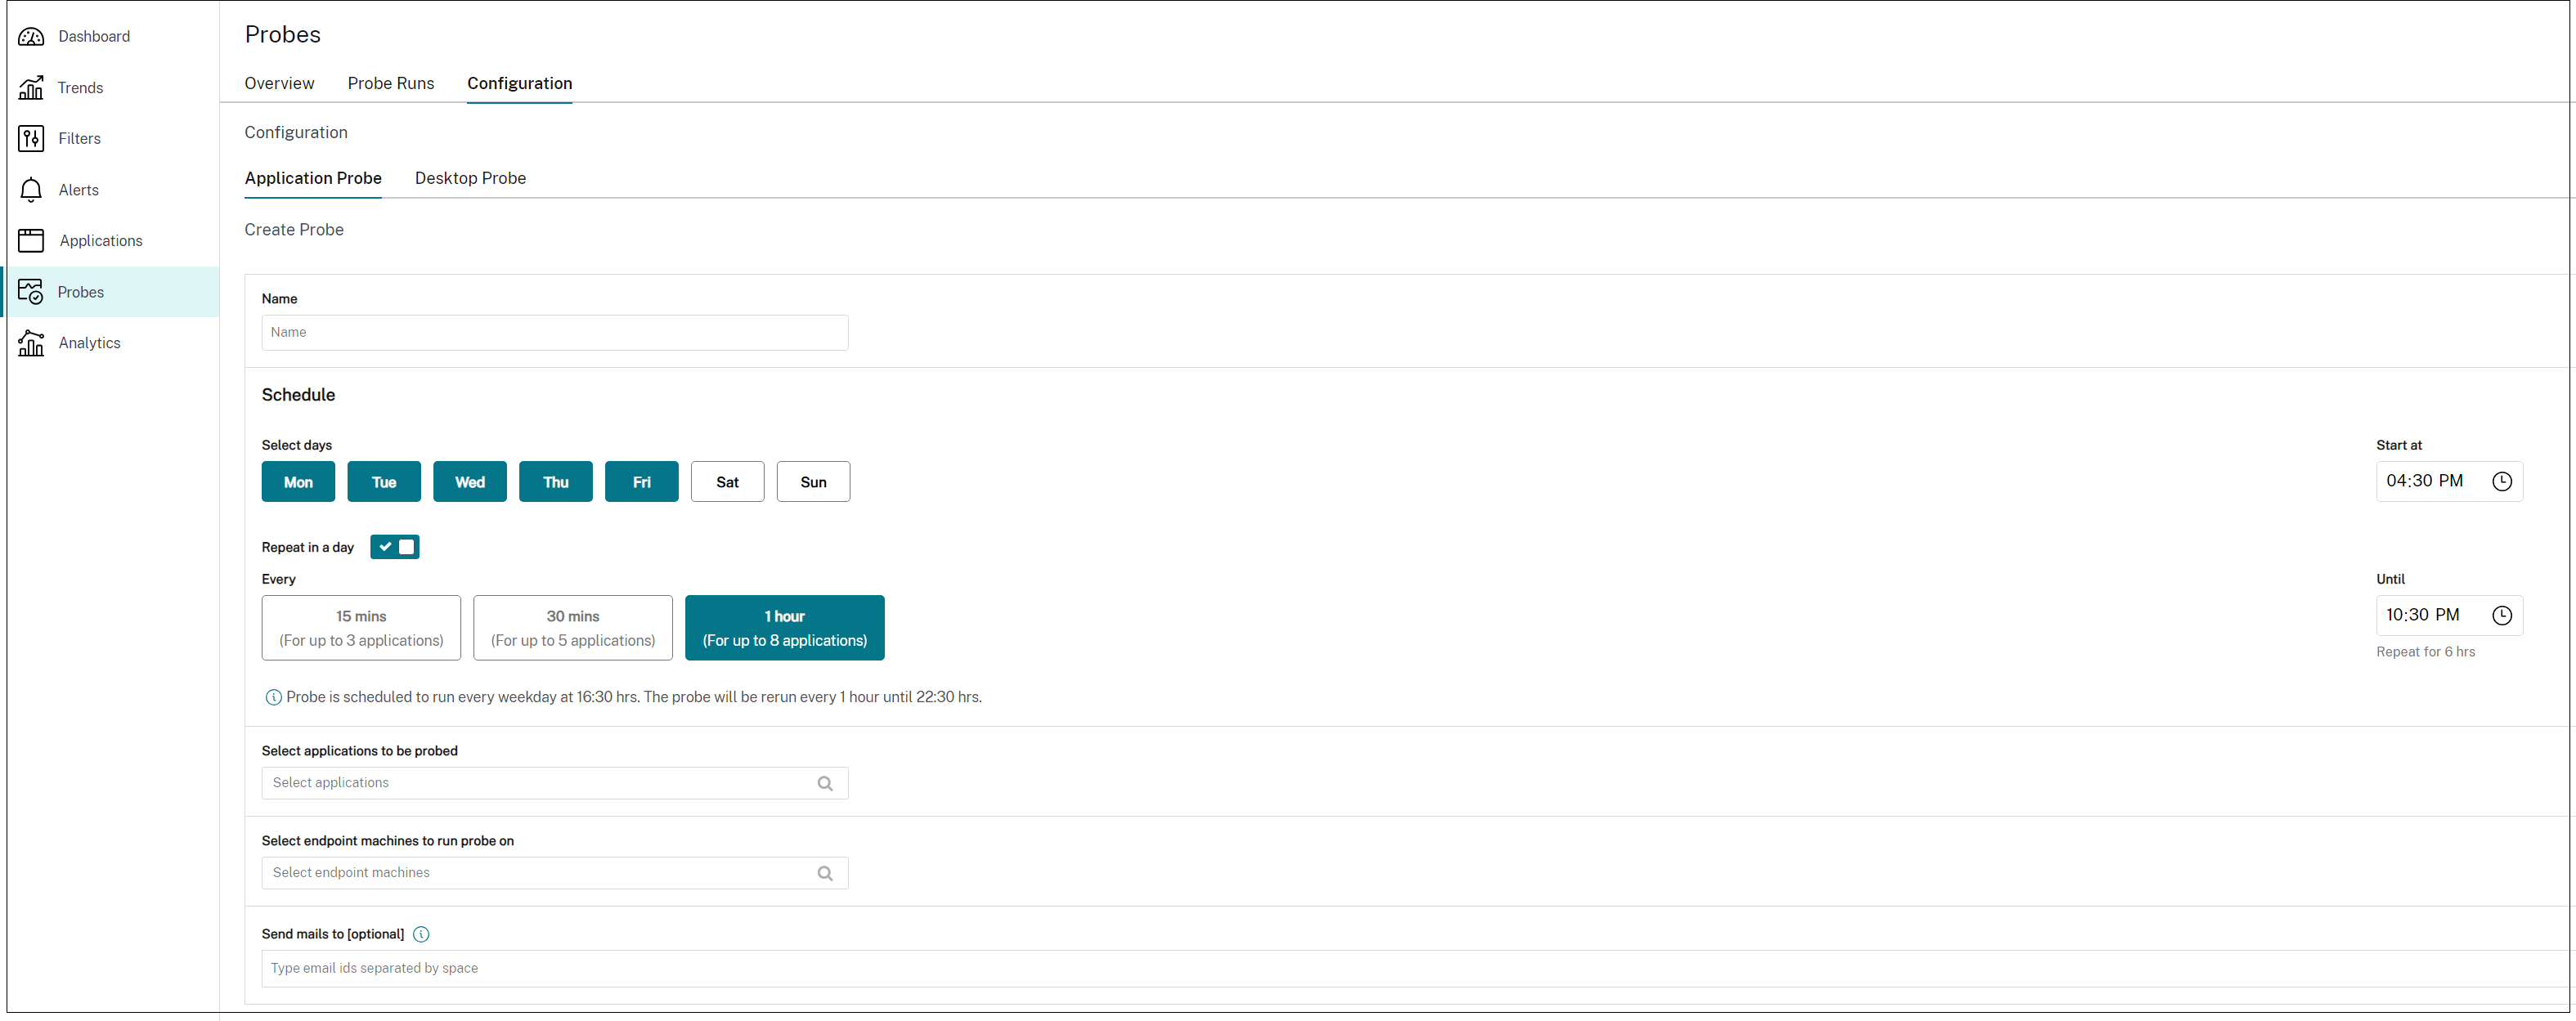Click the info icon beside Send mails

[421, 934]
